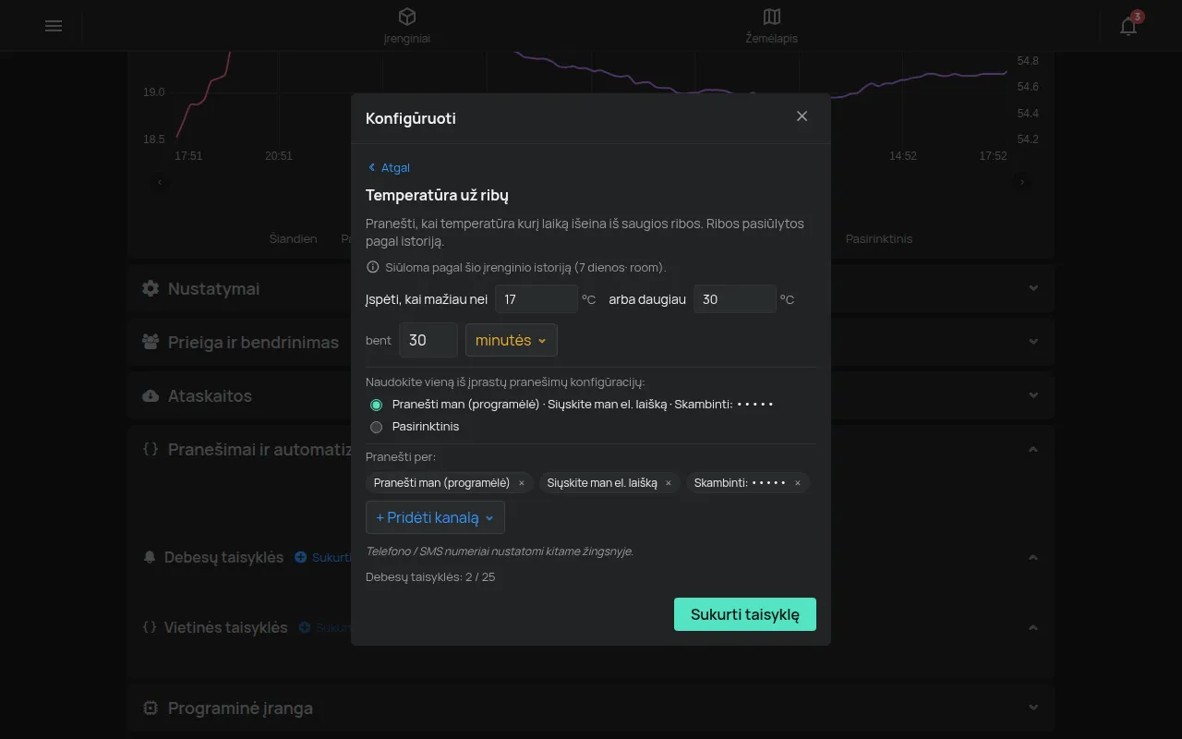Collapse the Pranešimai ir automatizacija section
This screenshot has height=739, width=1182.
pyautogui.click(x=1033, y=449)
